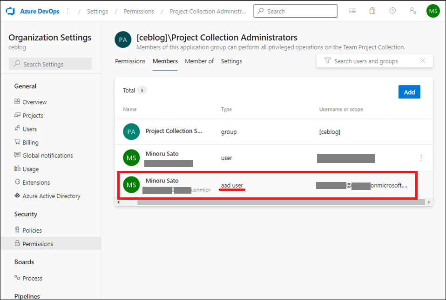
Task: Sort by the Type column header
Action: [x=226, y=109]
